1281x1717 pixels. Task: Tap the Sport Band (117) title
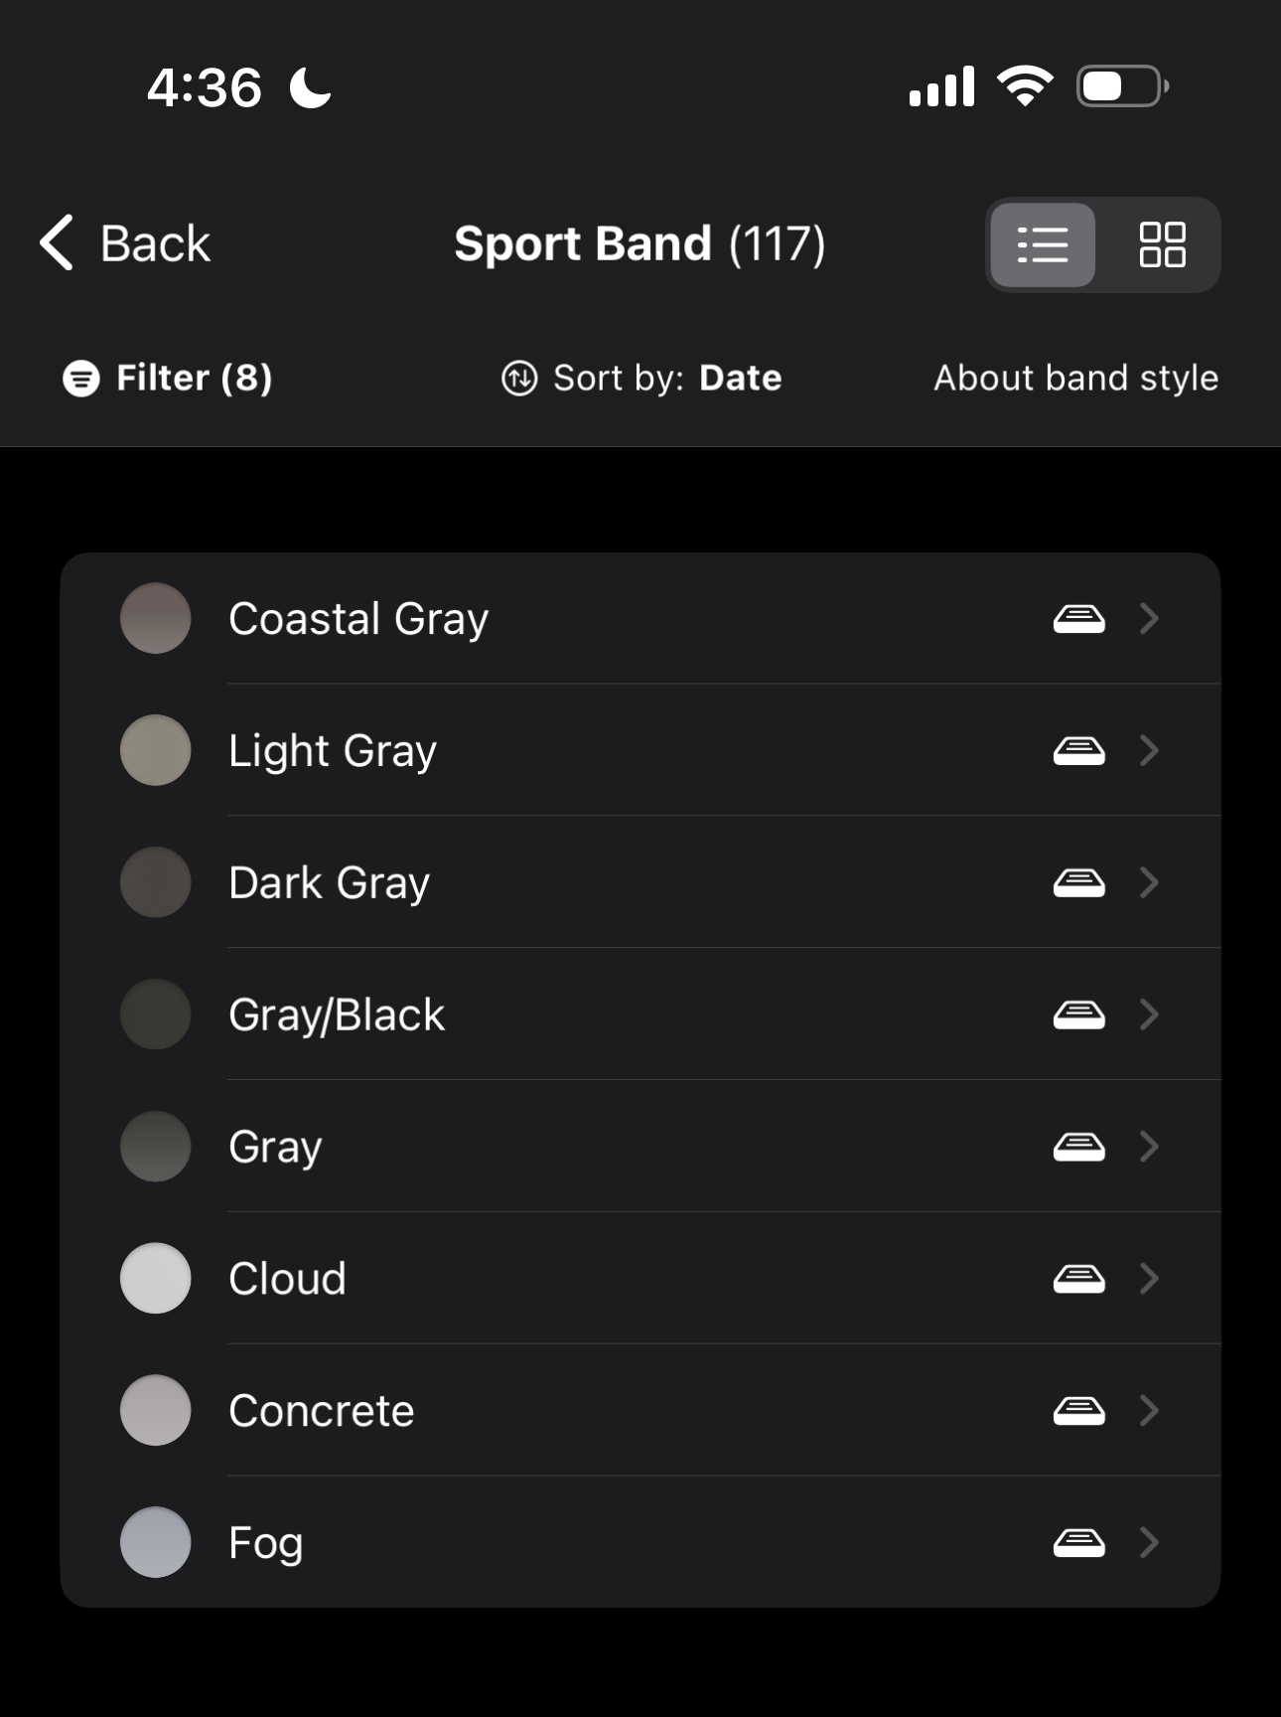tap(640, 244)
